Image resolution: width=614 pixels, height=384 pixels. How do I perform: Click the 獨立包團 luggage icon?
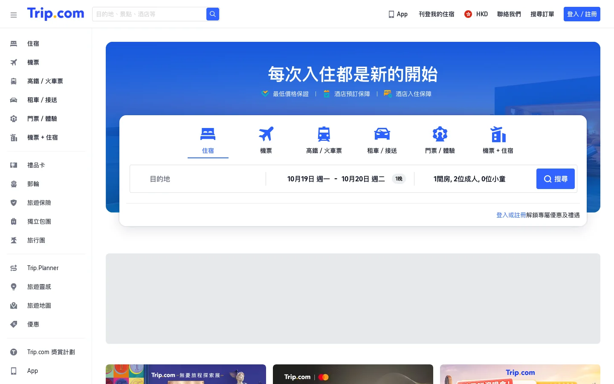(x=14, y=221)
